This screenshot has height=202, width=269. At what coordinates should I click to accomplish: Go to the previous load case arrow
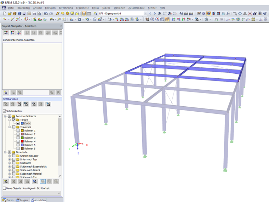pyautogui.click(x=150, y=13)
